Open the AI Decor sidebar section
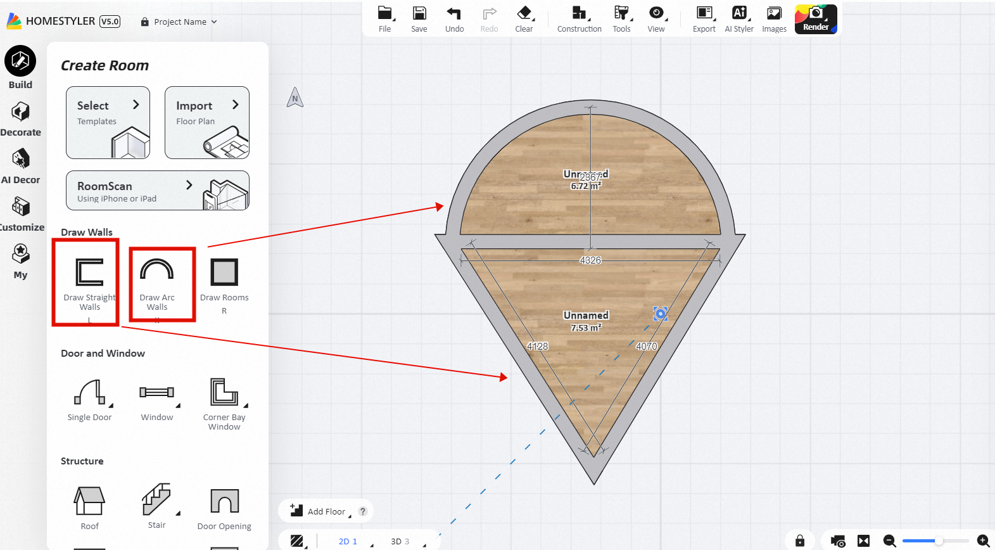The image size is (995, 550). [x=20, y=167]
